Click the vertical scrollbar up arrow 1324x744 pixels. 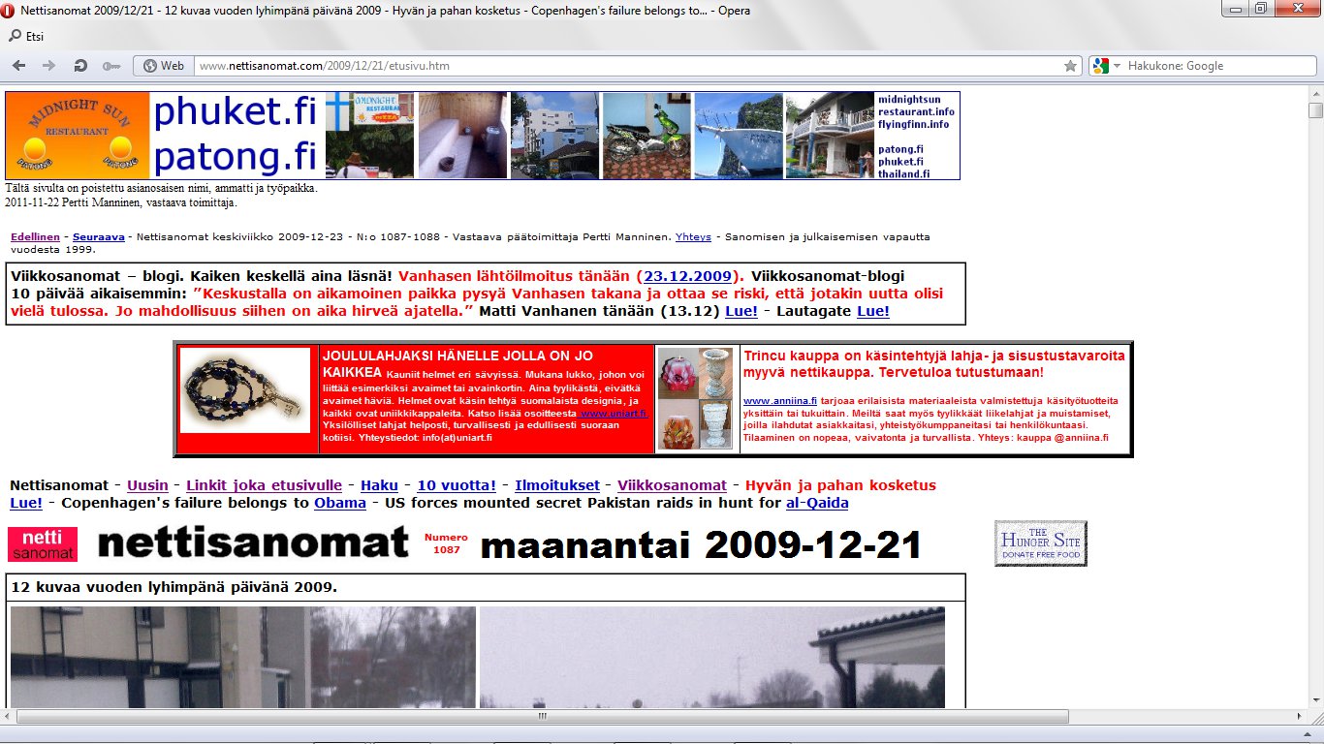click(x=1315, y=91)
